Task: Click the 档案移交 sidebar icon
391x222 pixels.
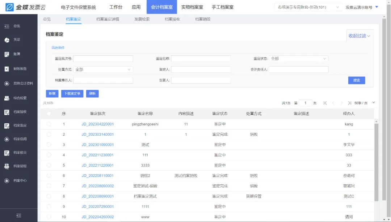Action: [7, 153]
